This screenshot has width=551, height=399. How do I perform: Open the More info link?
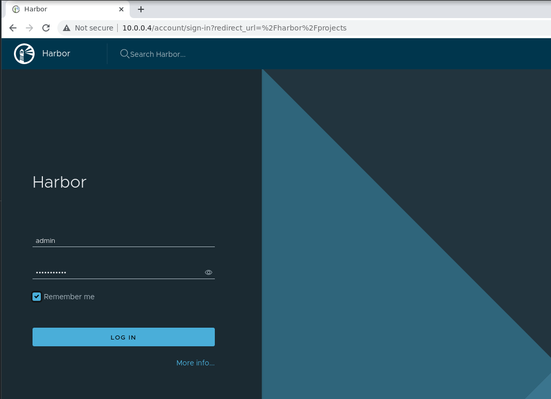(x=195, y=363)
